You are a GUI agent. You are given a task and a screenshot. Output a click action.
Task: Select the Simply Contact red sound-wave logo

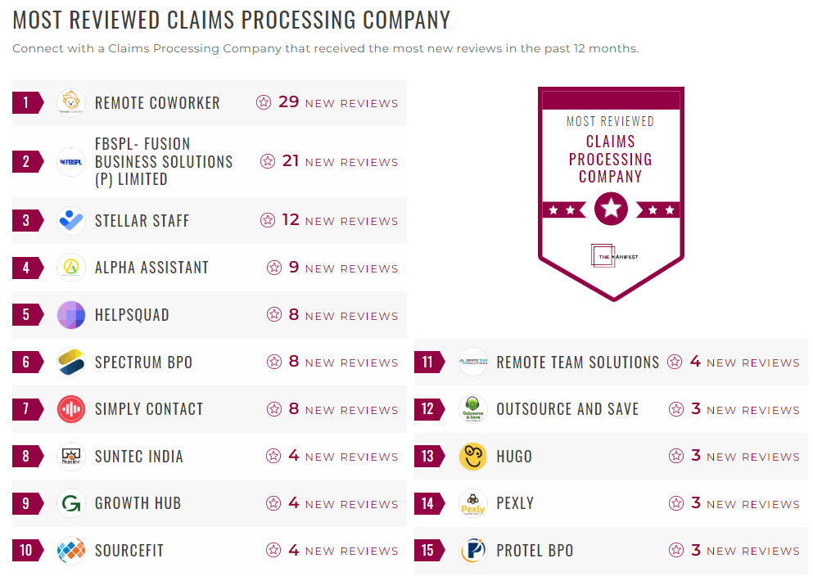pyautogui.click(x=70, y=409)
